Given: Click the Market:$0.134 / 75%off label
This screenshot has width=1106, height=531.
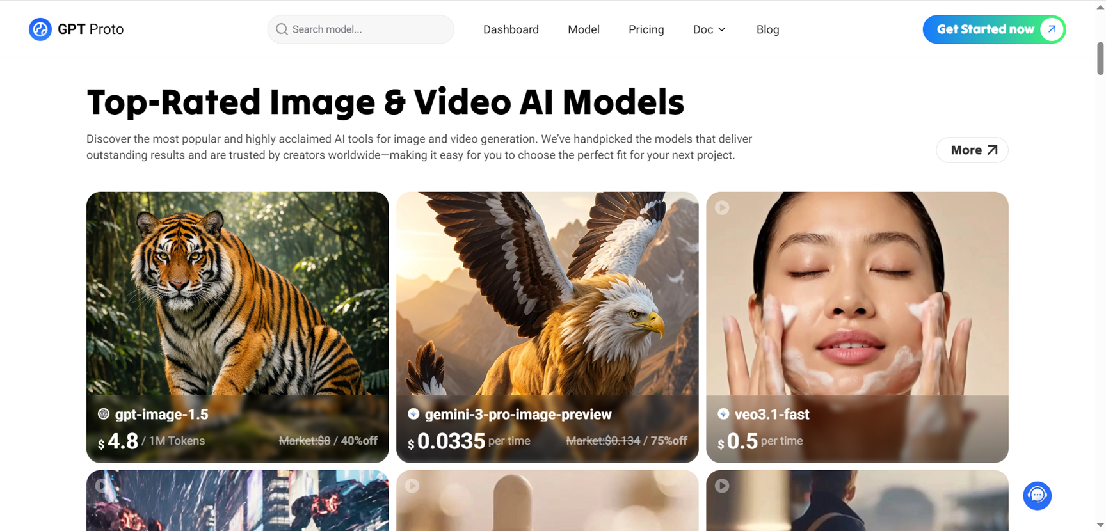Looking at the screenshot, I should pyautogui.click(x=627, y=441).
